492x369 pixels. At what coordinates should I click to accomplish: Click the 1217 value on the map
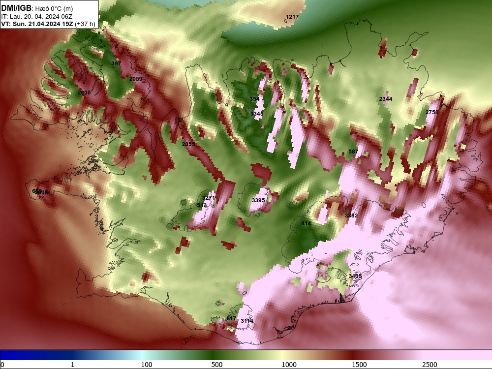click(x=292, y=17)
